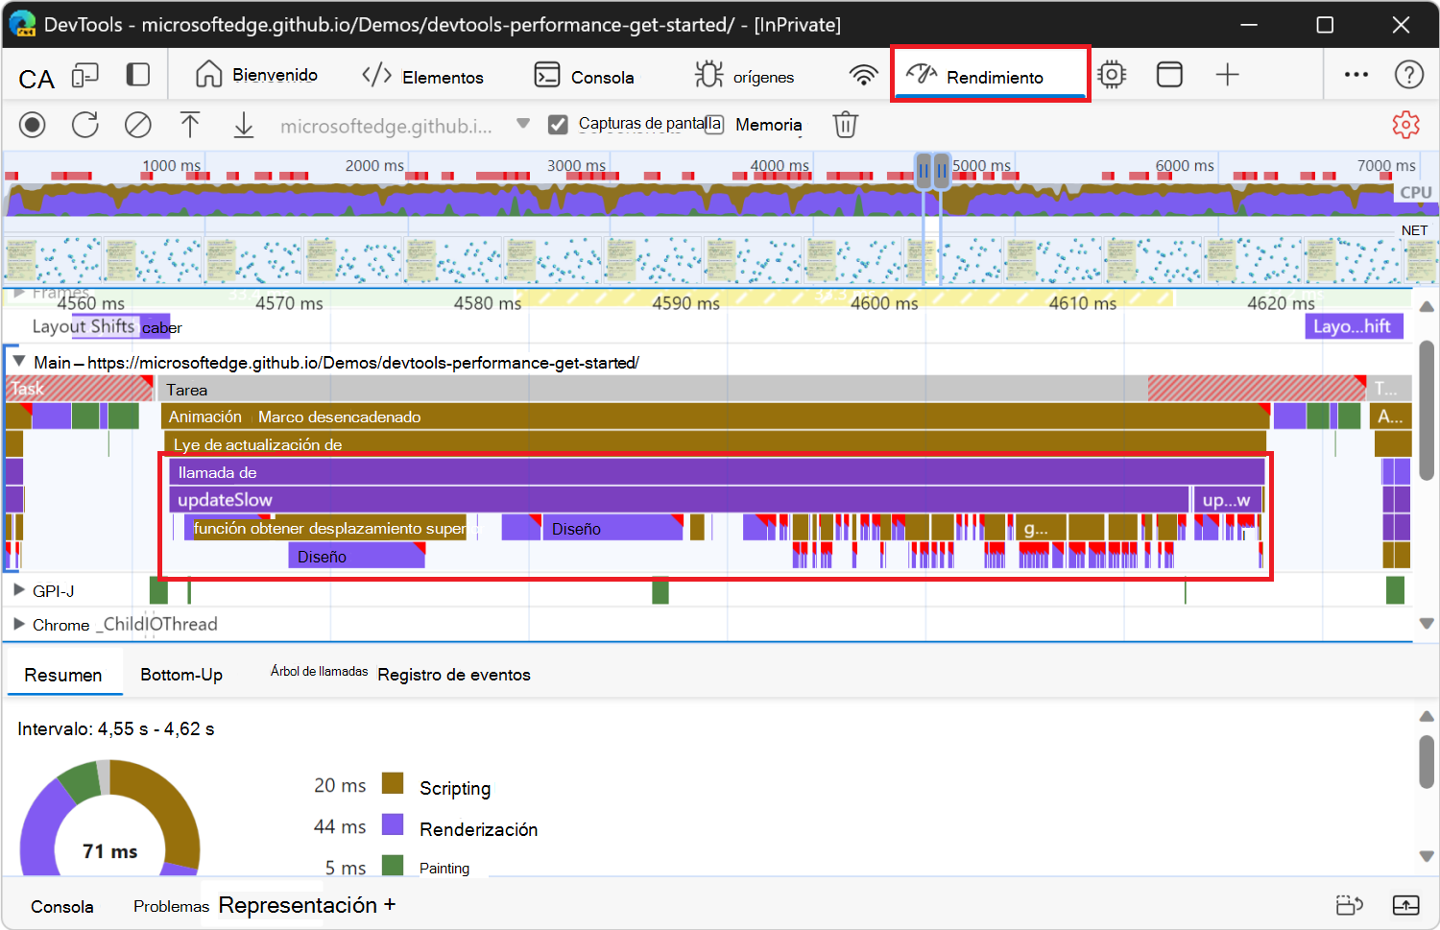Add more tools with the plus icon
1440x930 pixels.
(x=1228, y=75)
